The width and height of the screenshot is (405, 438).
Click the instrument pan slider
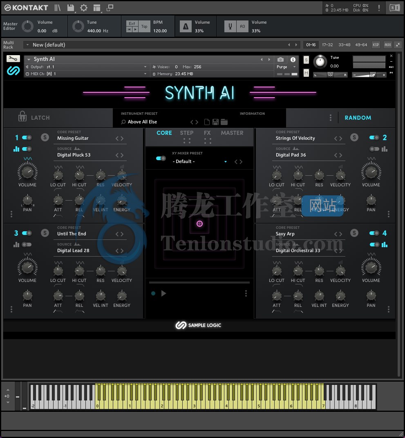330,75
